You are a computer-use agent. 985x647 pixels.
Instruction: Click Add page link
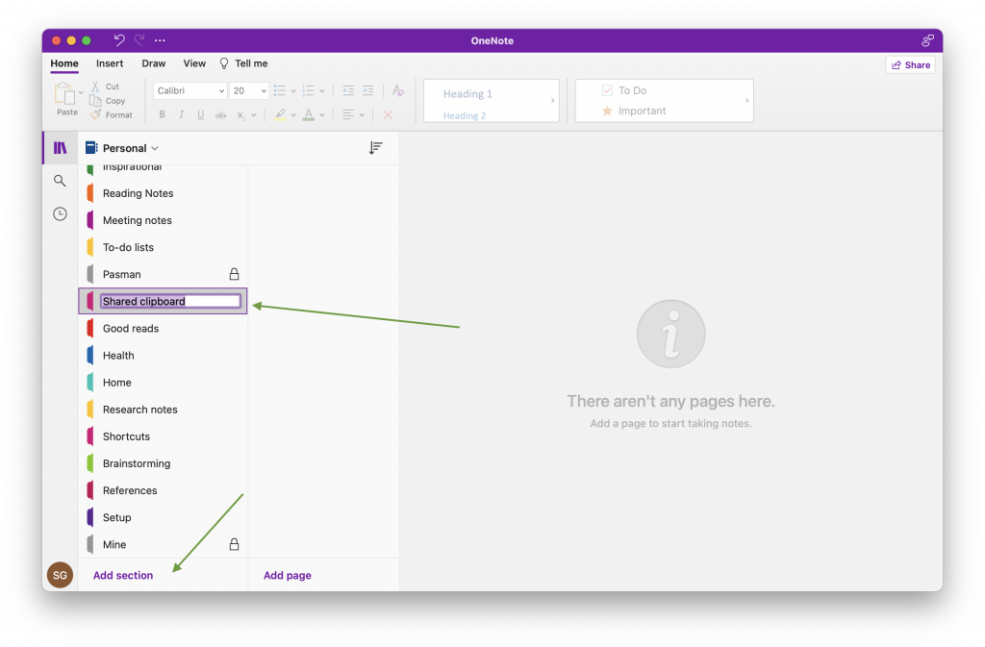click(x=288, y=576)
